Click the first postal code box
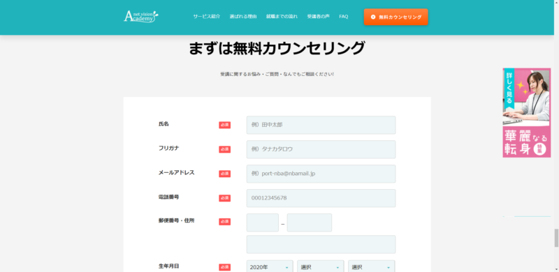Viewport: 559px width, 272px height. coord(263,222)
